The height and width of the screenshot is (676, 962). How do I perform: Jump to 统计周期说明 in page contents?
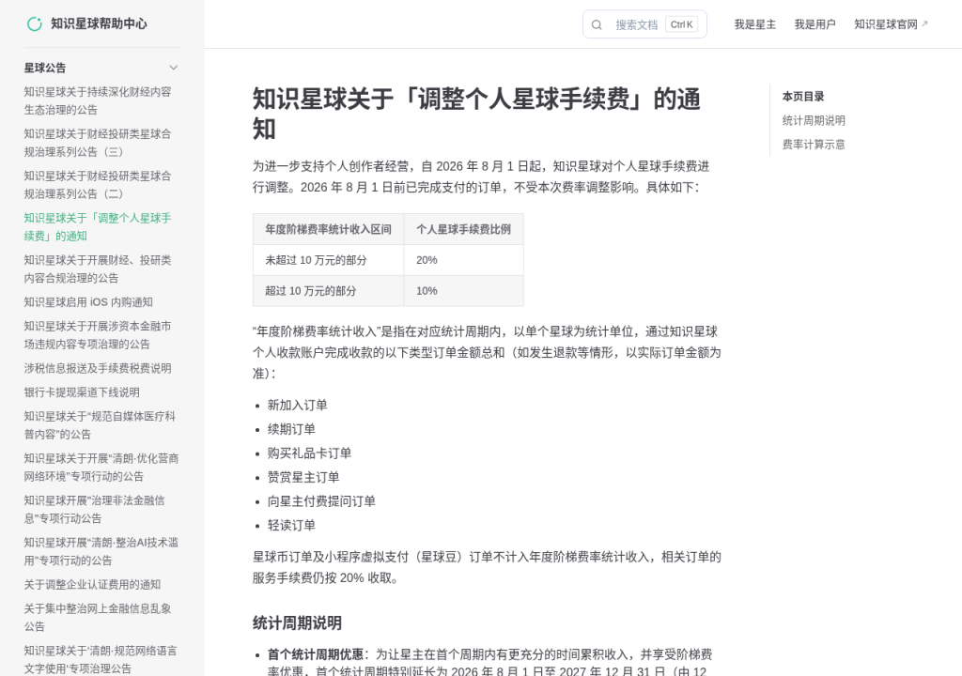(x=814, y=120)
